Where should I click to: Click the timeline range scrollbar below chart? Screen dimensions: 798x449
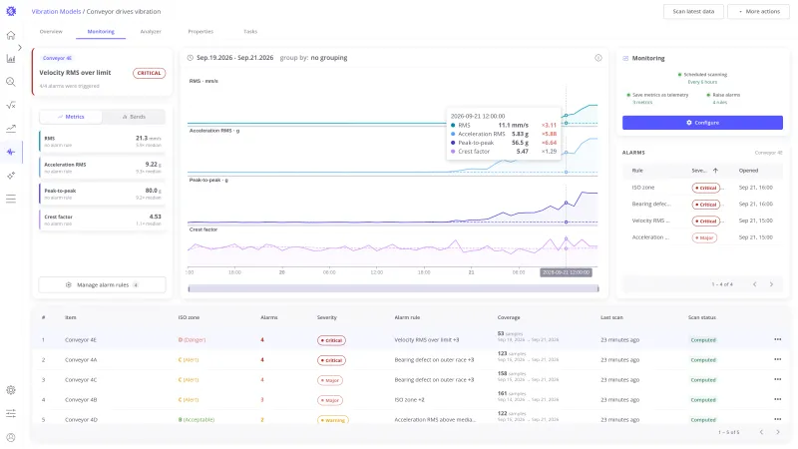[x=393, y=288]
